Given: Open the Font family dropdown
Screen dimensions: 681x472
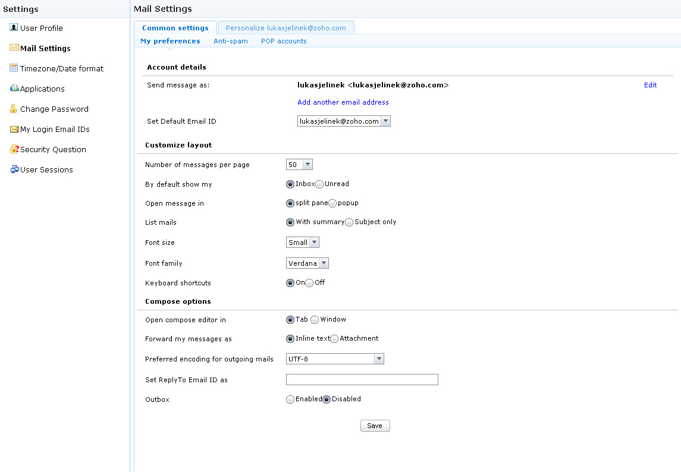Looking at the screenshot, I should tap(307, 263).
